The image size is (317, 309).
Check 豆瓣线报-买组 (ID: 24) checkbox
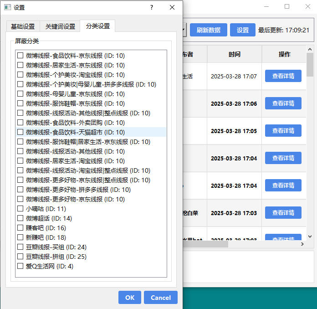coord(20,247)
